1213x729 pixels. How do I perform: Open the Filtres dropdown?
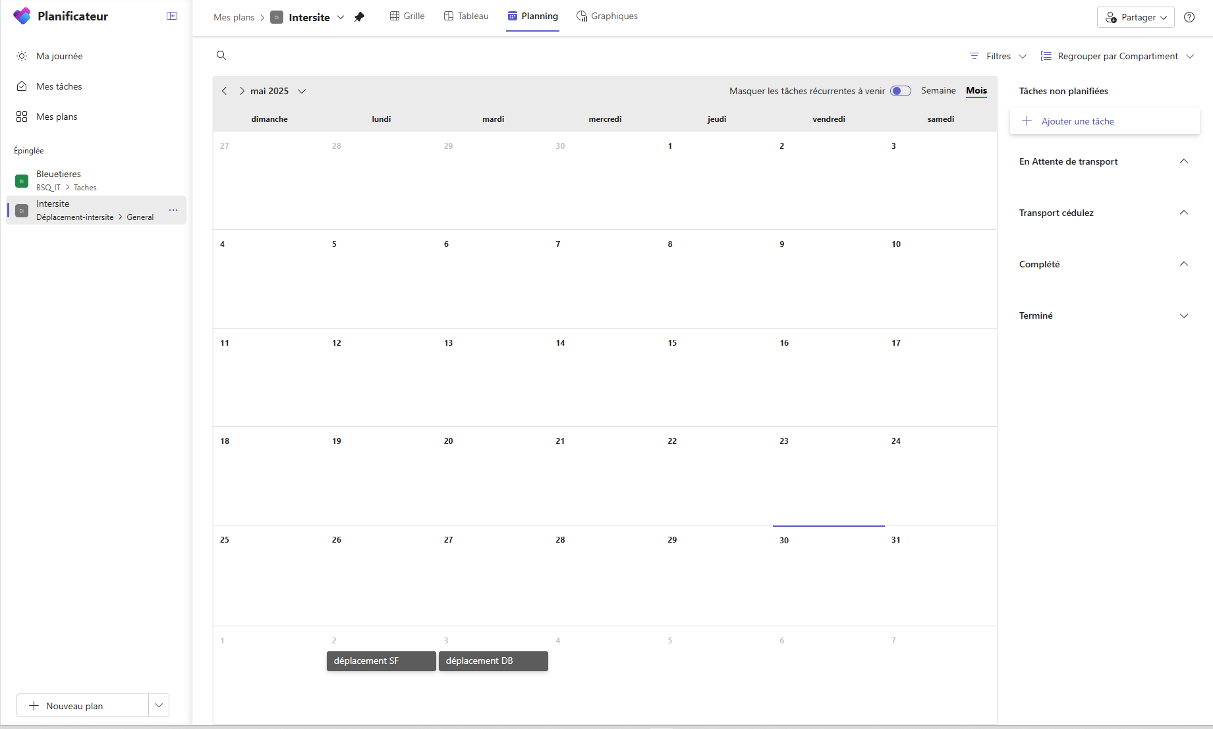1023,56
